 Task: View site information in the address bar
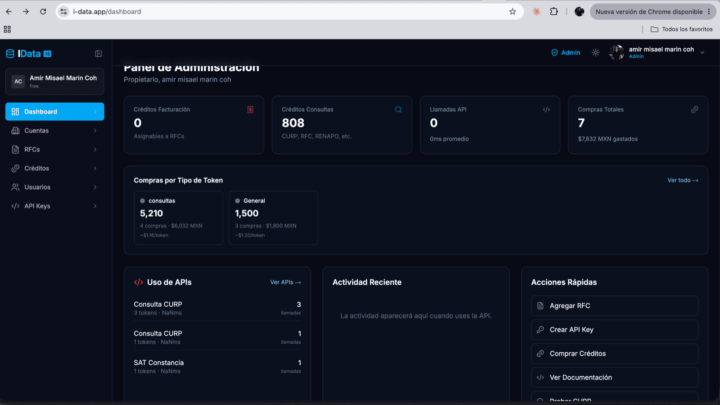tap(64, 12)
